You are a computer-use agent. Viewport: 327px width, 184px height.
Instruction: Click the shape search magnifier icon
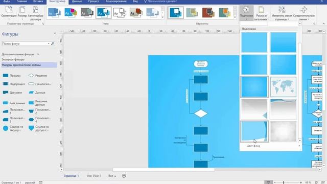coord(53,43)
